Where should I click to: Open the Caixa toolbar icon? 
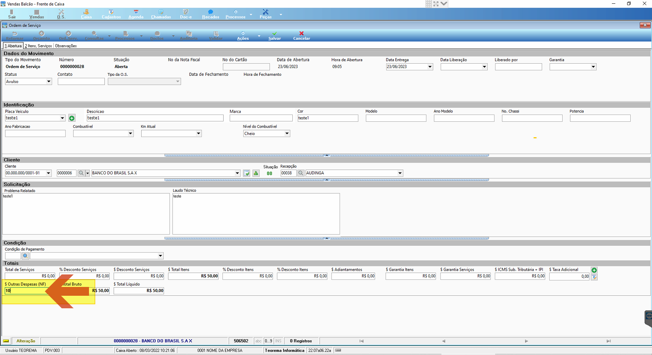[x=86, y=14]
